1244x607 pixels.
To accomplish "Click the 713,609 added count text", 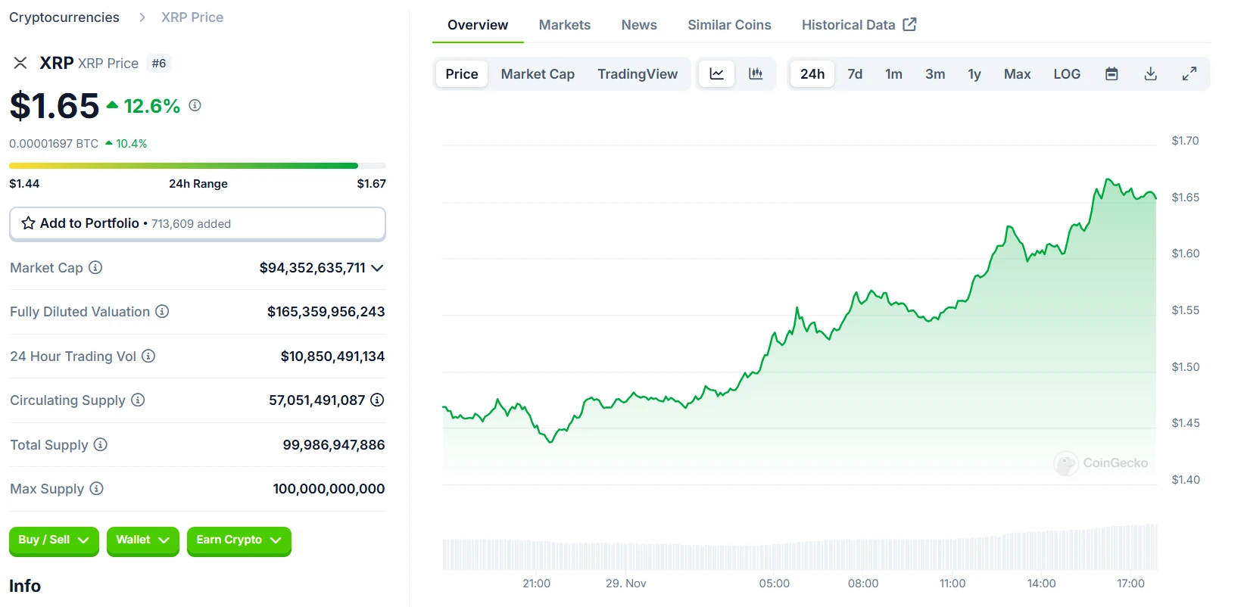I will pos(191,224).
